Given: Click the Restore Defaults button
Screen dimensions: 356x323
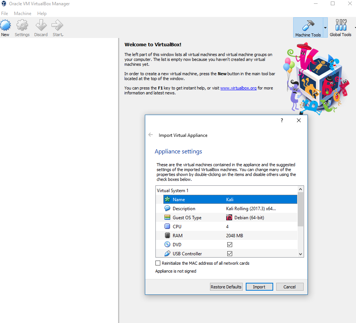Looking at the screenshot, I should coord(226,287).
